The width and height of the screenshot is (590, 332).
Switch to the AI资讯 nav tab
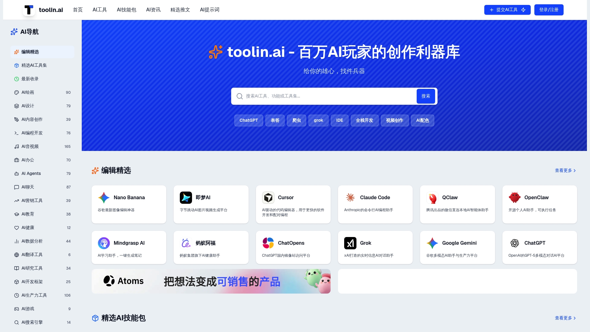[153, 10]
